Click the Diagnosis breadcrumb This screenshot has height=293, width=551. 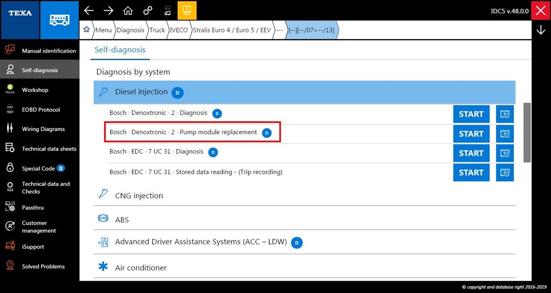[x=130, y=30]
